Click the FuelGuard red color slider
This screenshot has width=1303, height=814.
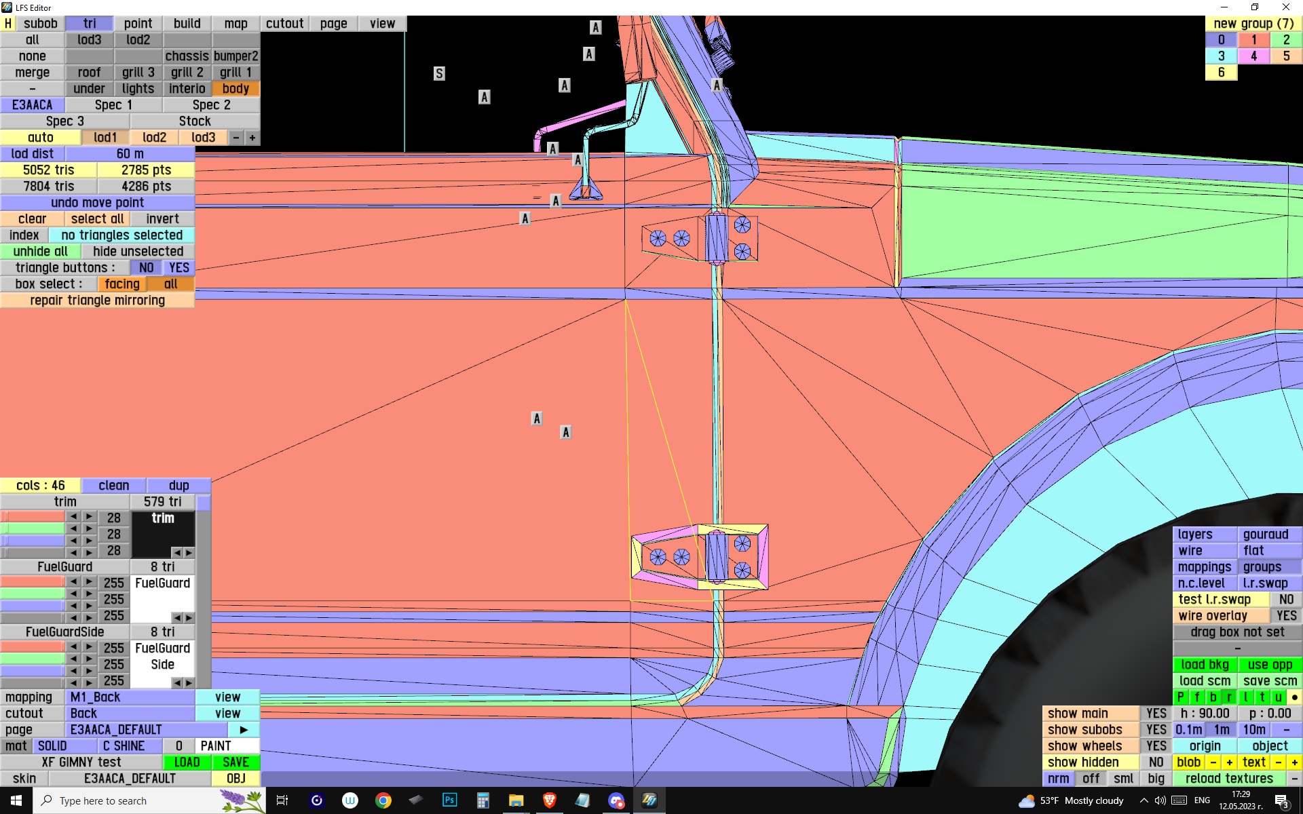[x=33, y=583]
